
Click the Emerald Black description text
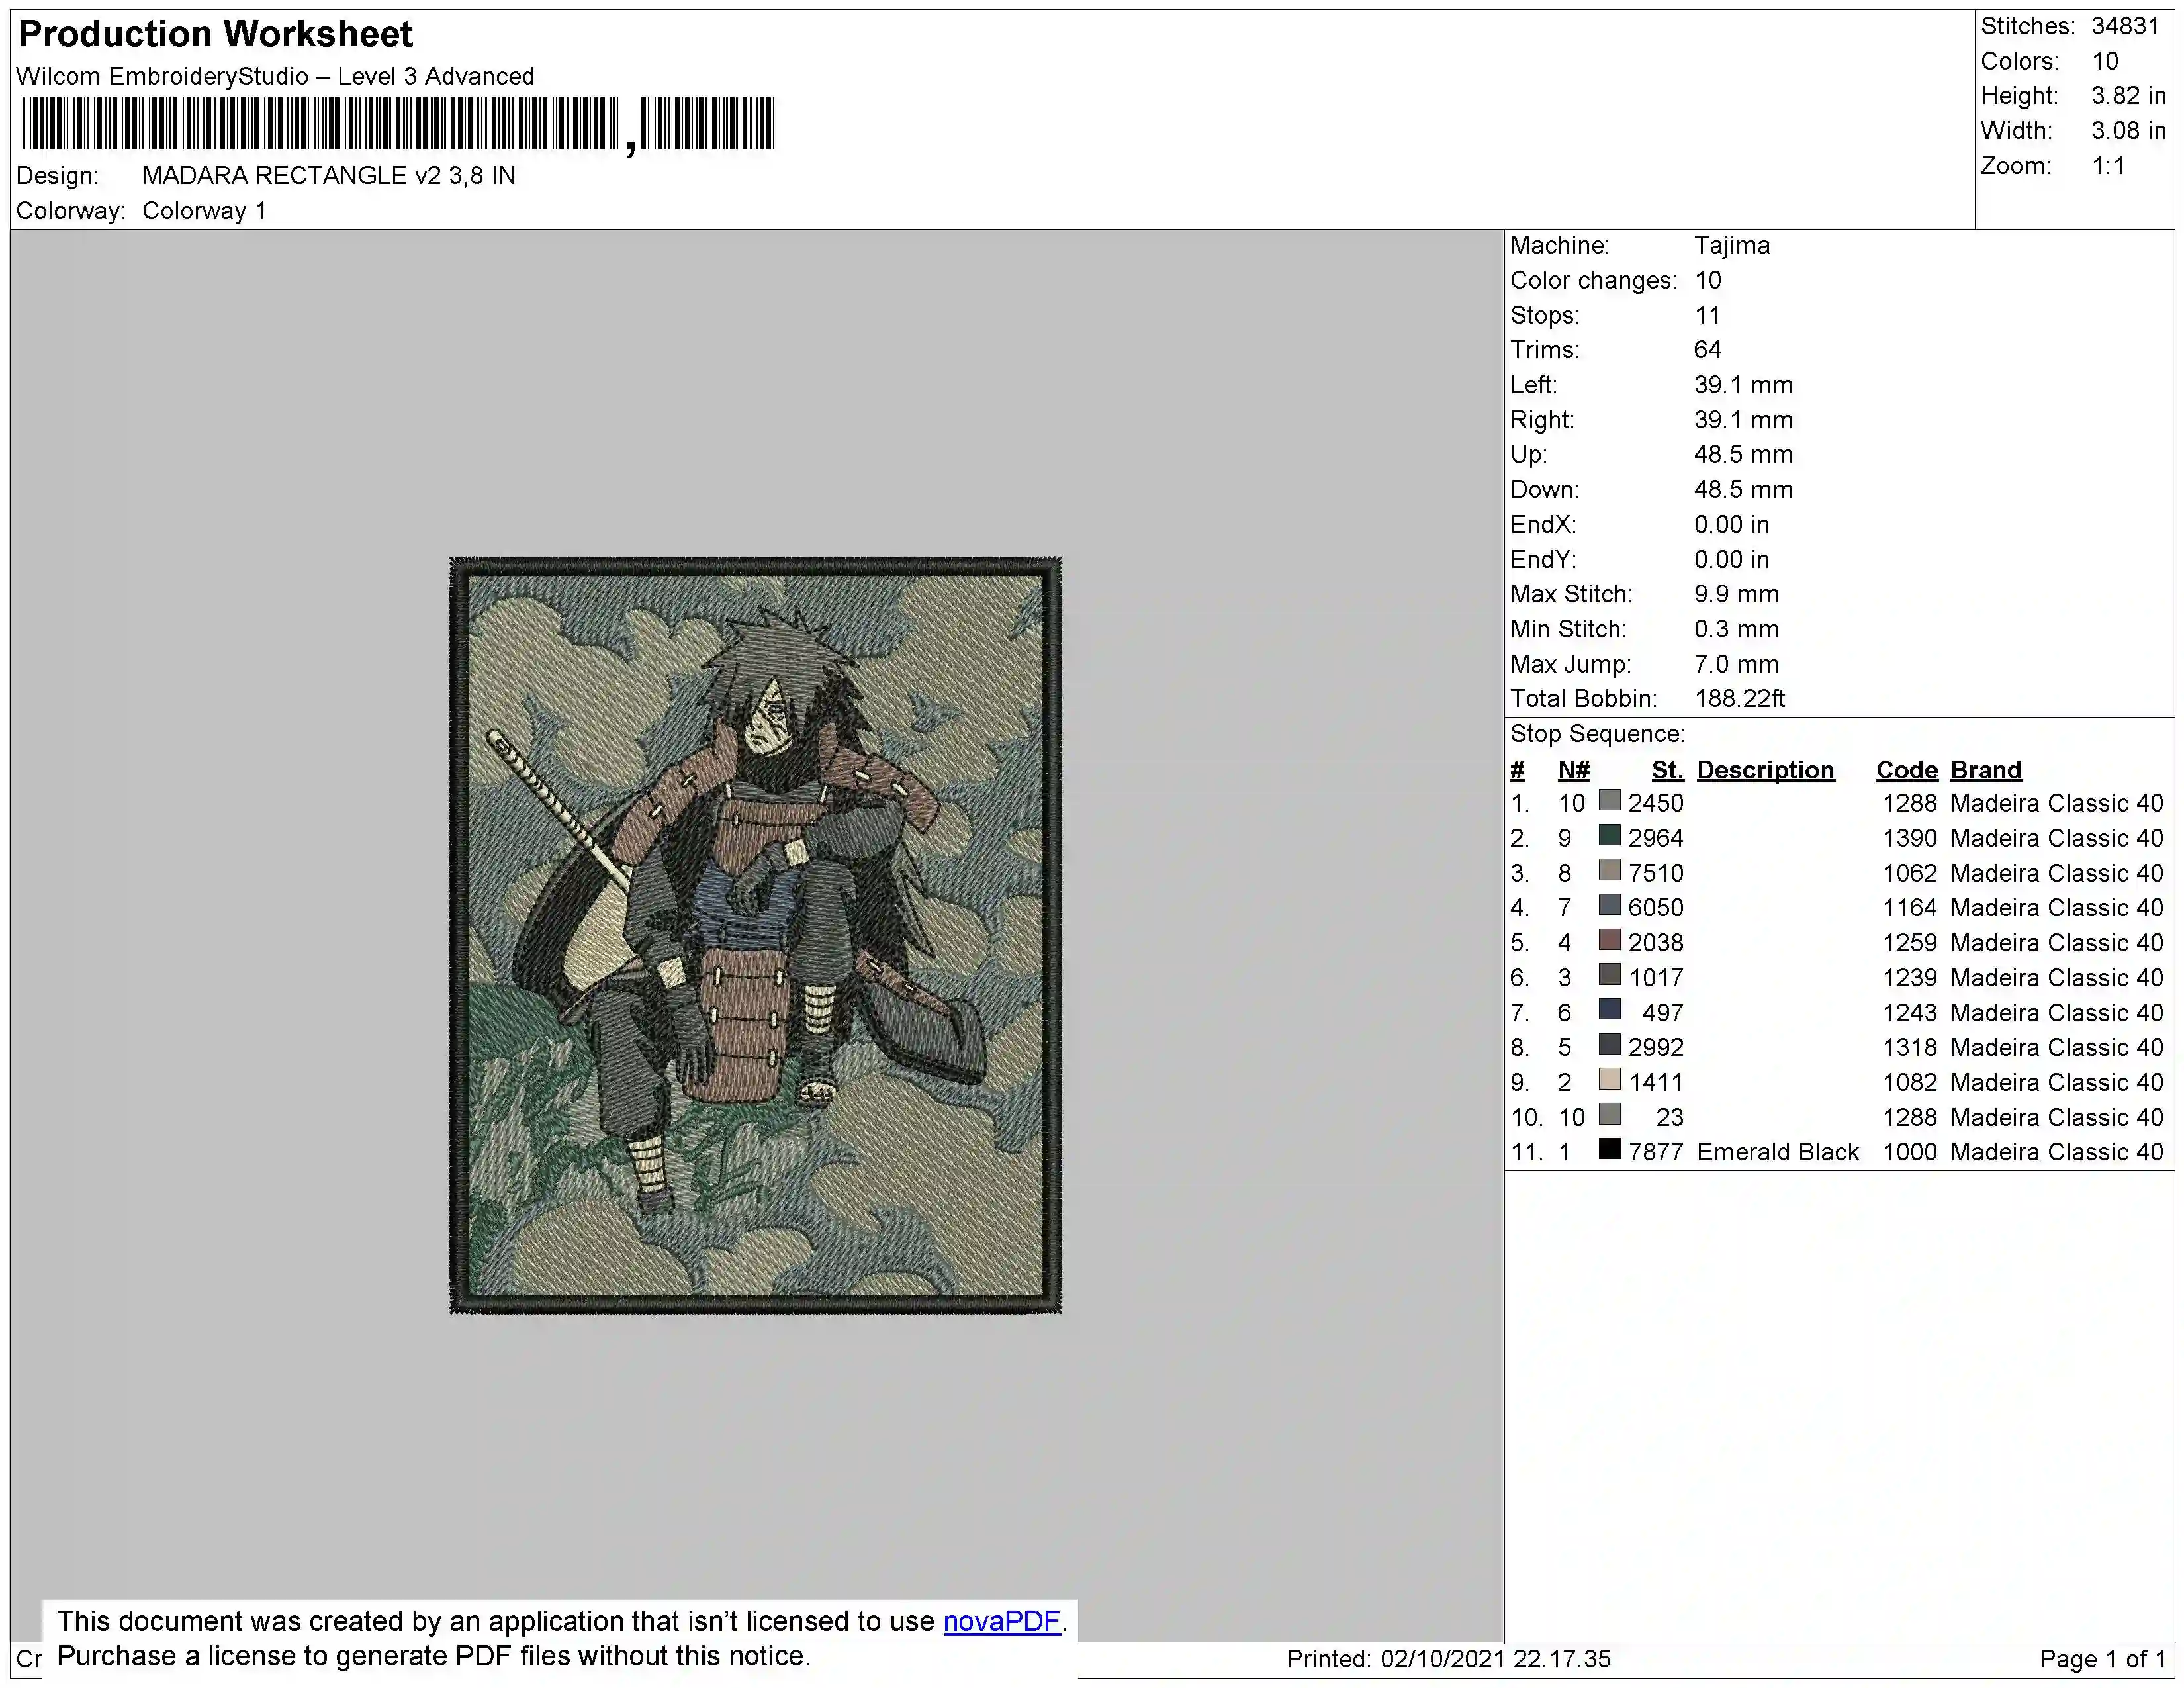tap(1777, 1152)
